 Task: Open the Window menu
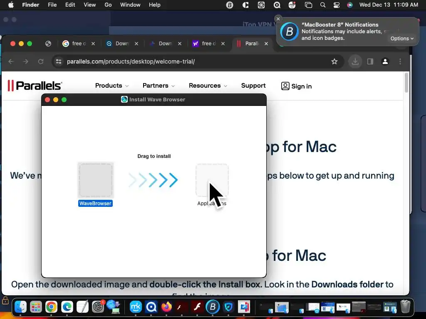point(130,5)
